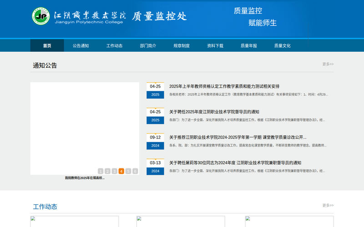This screenshot has width=364, height=227.
Task: Switch carousel to slide 6
Action: 135,171
